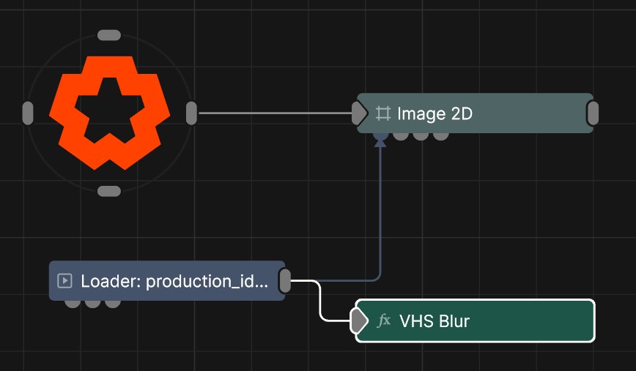
Task: Click the VHS Blur node's left input port
Action: click(x=358, y=321)
